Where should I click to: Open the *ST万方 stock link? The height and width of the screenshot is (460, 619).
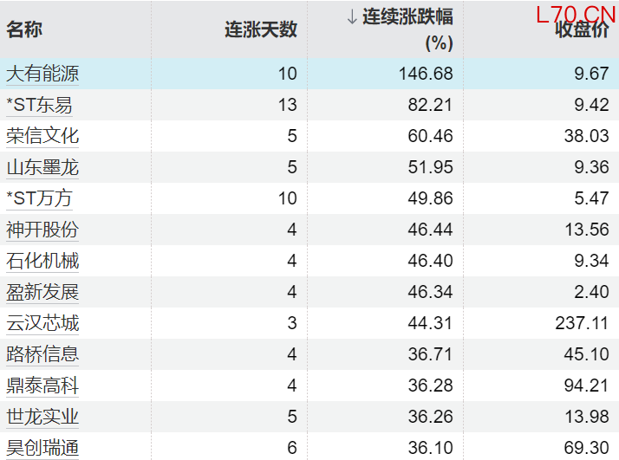(x=40, y=198)
